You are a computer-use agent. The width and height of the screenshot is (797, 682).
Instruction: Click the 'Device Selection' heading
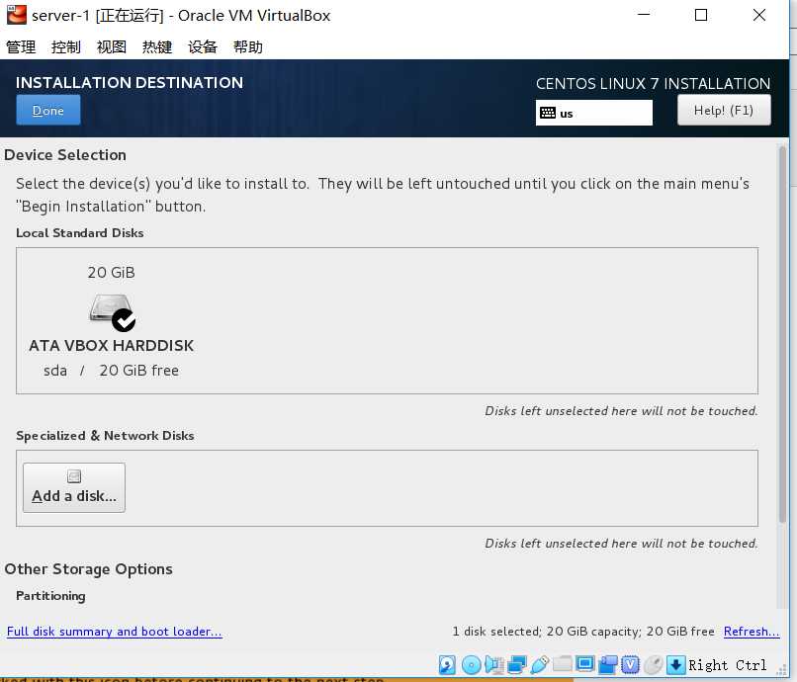pos(65,155)
